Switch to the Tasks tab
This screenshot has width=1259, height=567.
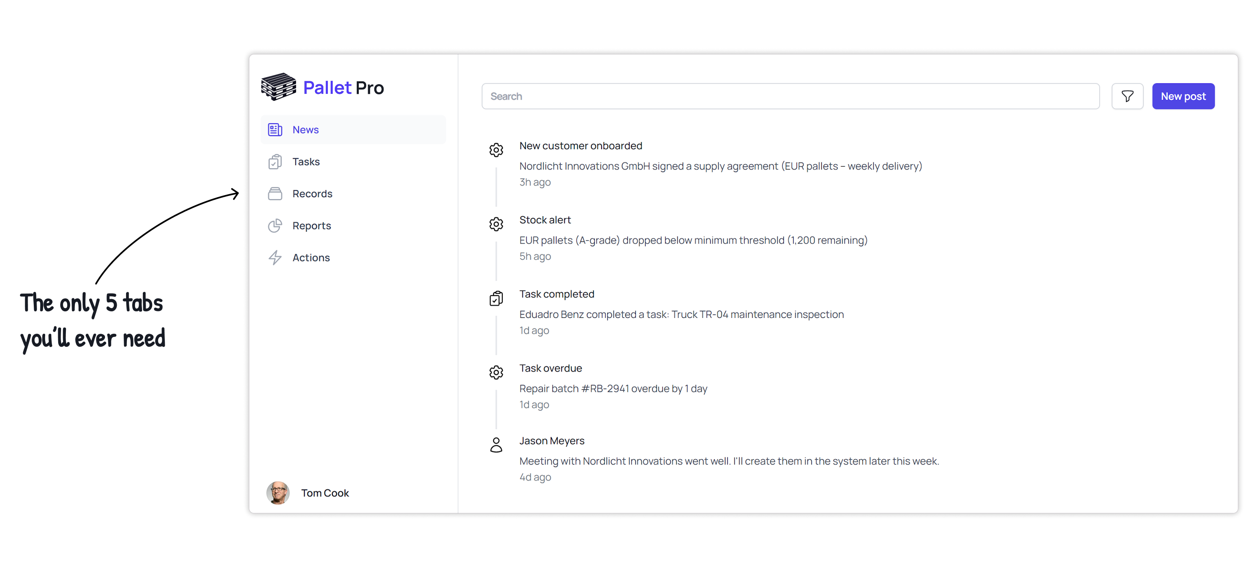(306, 162)
